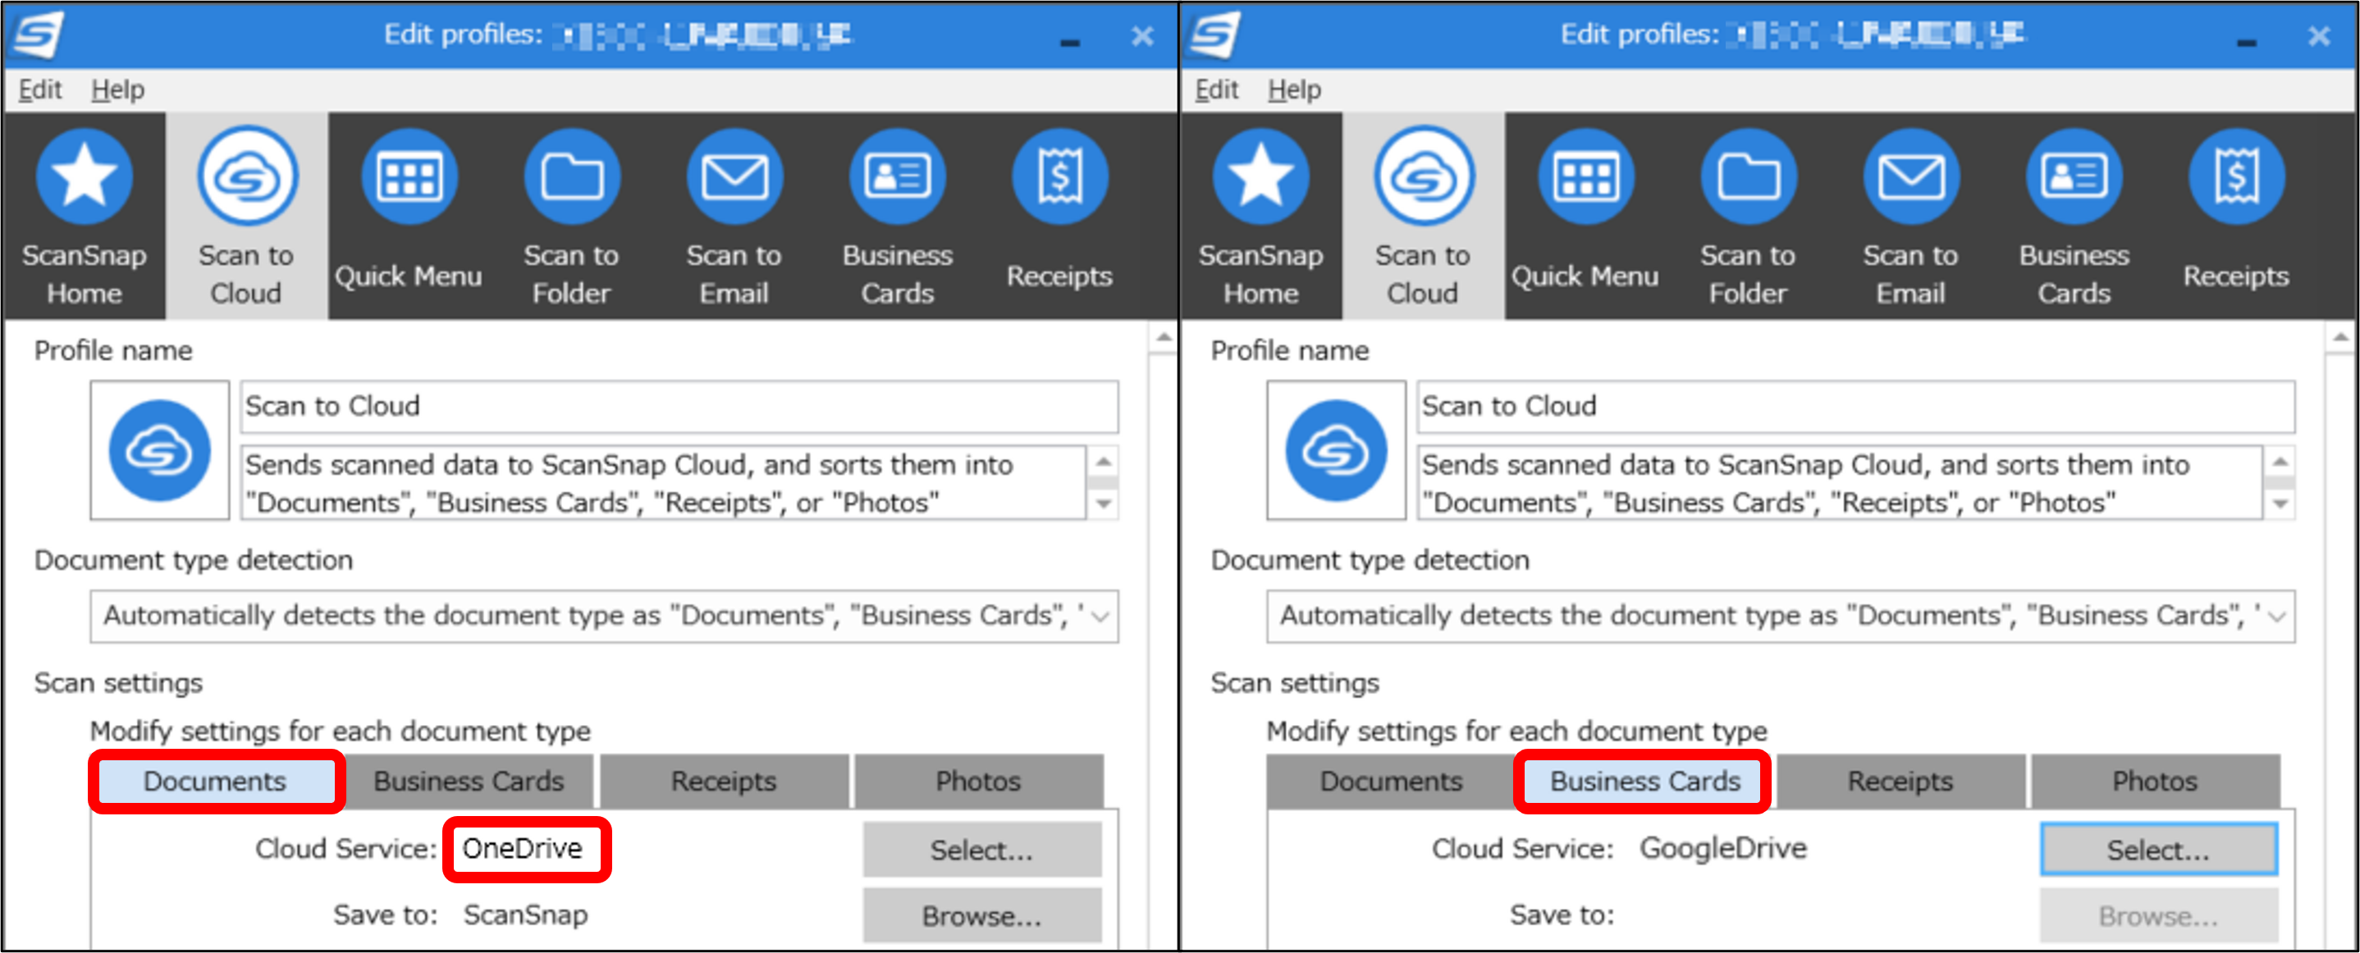Open Edit menu in right window
The width and height of the screenshot is (2360, 953).
click(1217, 89)
